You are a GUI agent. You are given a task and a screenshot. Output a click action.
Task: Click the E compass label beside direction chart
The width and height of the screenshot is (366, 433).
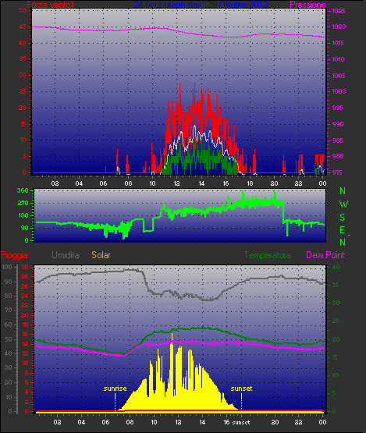pos(342,229)
